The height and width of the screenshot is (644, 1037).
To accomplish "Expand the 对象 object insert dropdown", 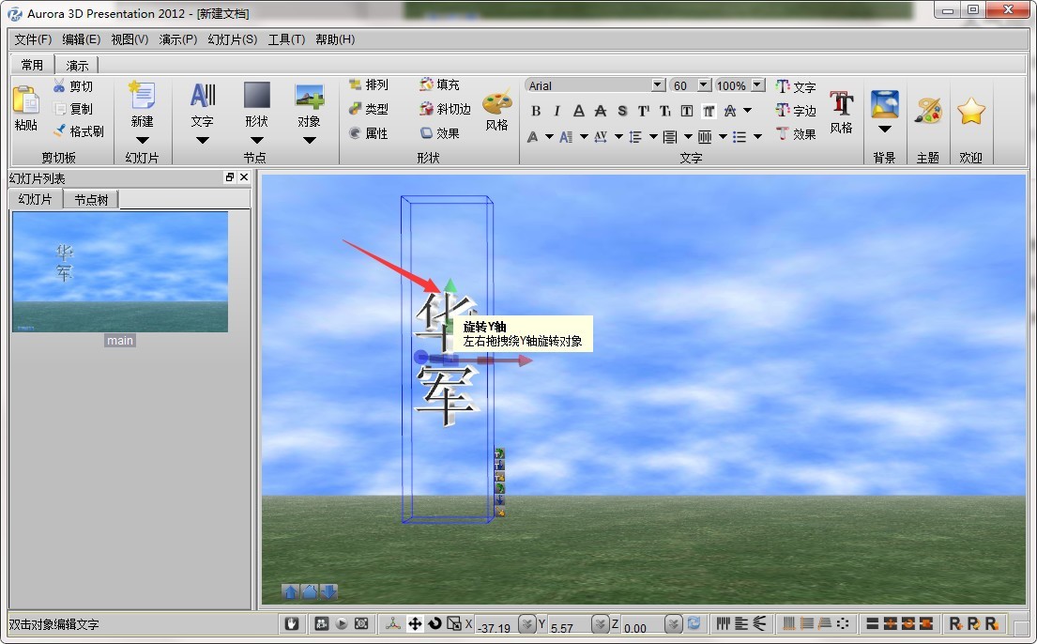I will click(x=310, y=141).
